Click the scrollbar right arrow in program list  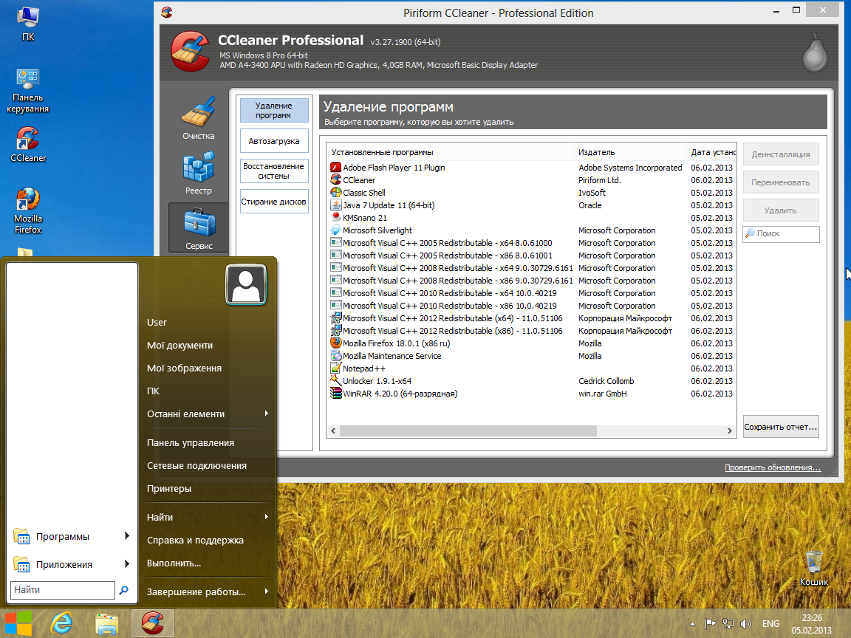click(729, 431)
